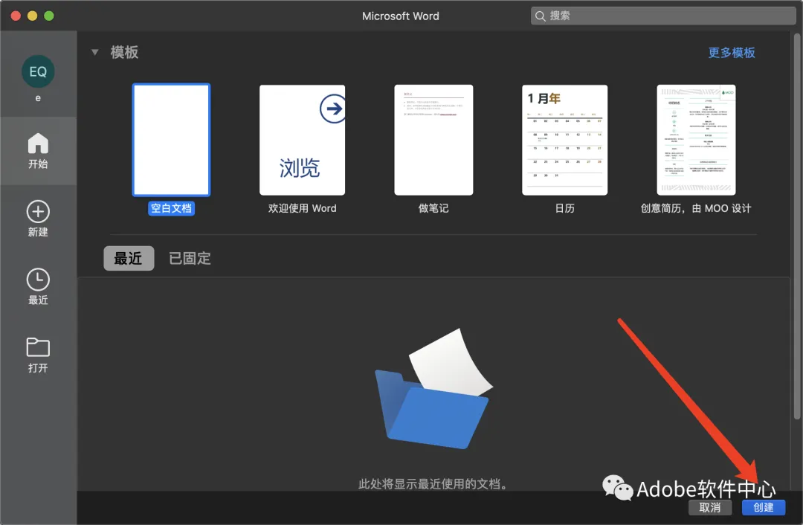Maximize window with the green button

(49, 16)
